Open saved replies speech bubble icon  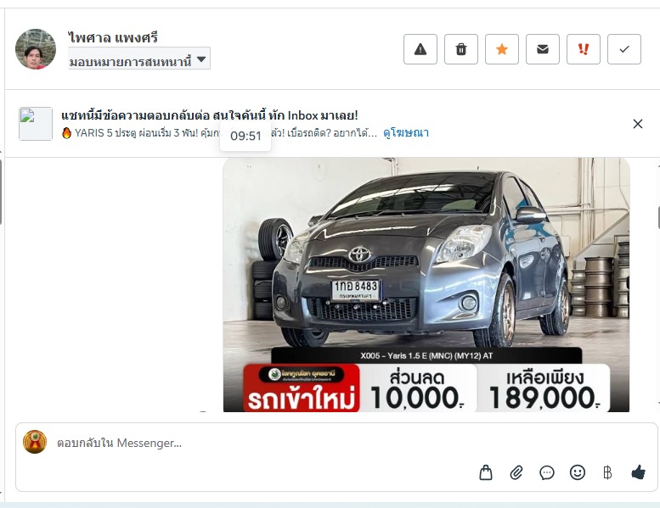(x=547, y=472)
